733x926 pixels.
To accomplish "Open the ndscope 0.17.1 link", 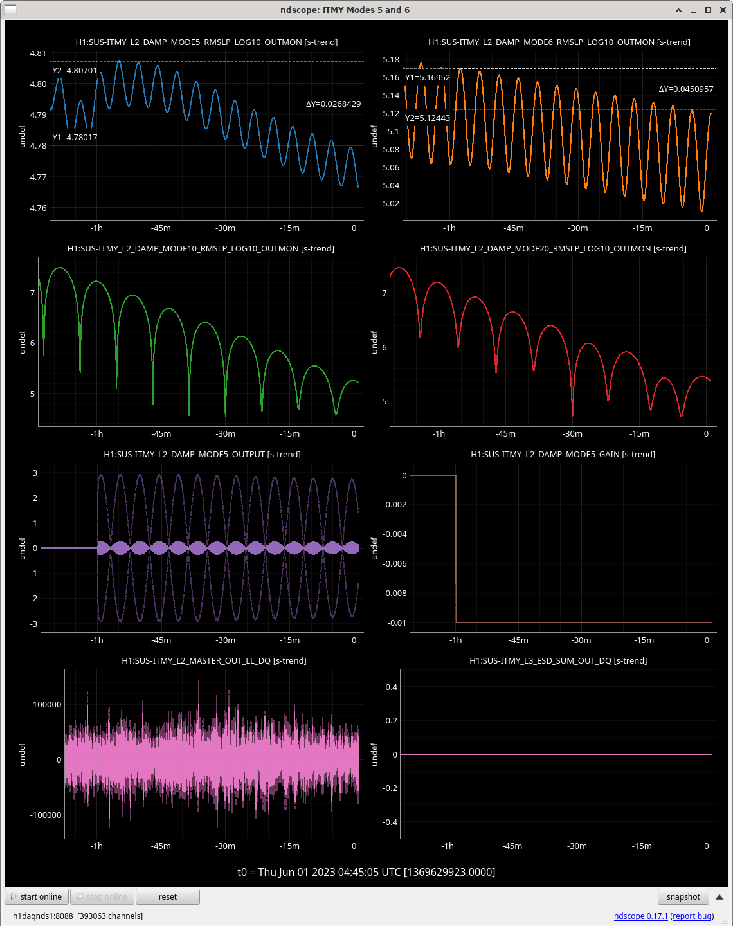I will click(640, 916).
